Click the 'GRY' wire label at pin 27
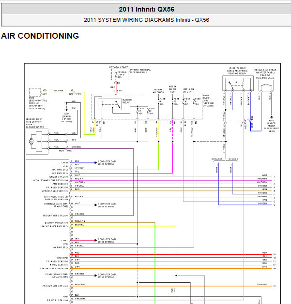The height and width of the screenshot is (304, 291). tap(77, 260)
